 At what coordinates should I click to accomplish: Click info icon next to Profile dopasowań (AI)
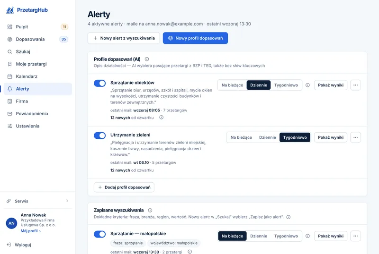(x=147, y=59)
